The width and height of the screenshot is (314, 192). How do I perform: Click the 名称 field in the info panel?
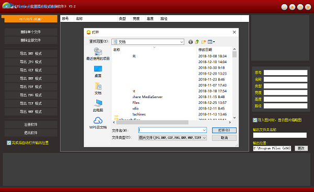click(x=285, y=79)
